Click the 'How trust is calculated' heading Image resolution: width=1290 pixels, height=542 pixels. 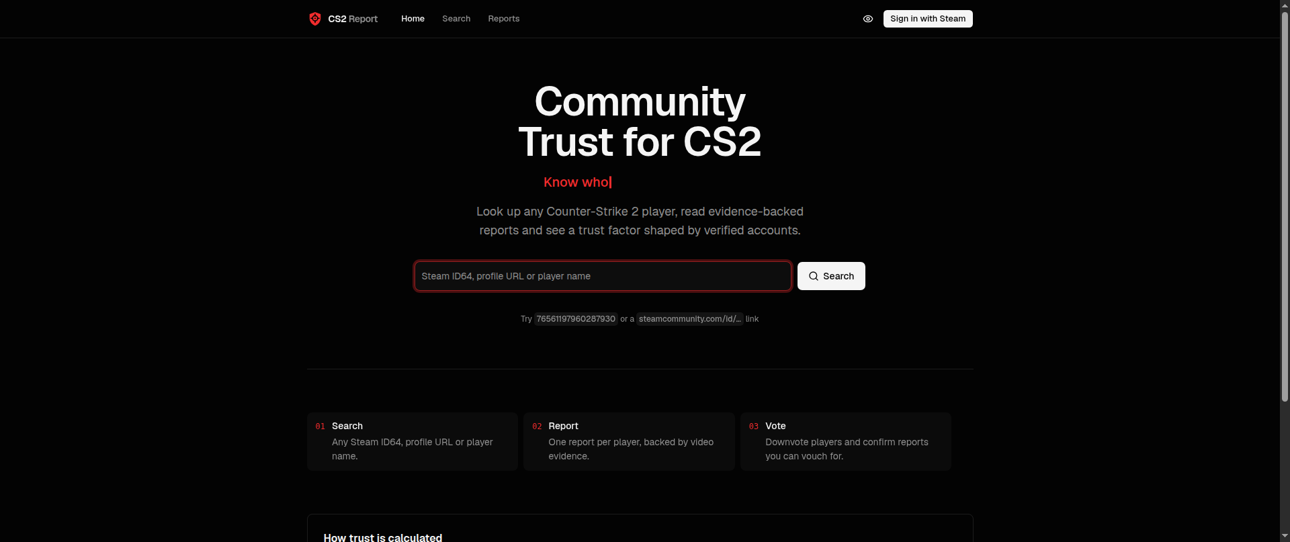click(x=383, y=537)
